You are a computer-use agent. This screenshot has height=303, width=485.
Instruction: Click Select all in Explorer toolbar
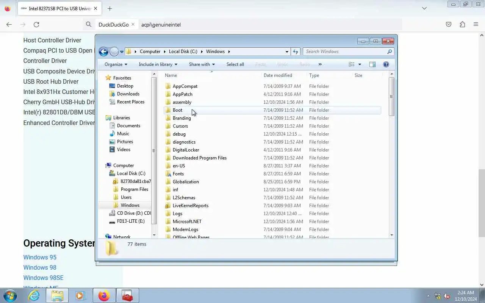pyautogui.click(x=235, y=64)
